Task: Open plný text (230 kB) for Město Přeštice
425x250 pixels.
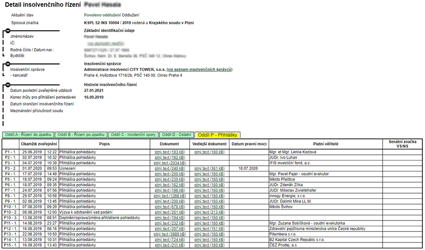Action: coord(169,179)
